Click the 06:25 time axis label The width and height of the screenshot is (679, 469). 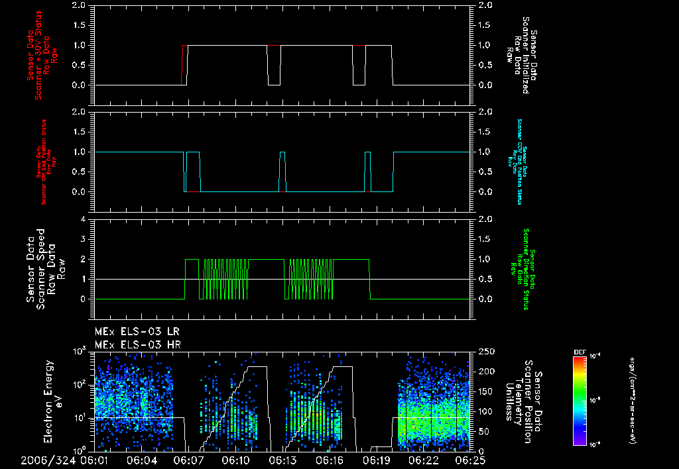(x=470, y=460)
